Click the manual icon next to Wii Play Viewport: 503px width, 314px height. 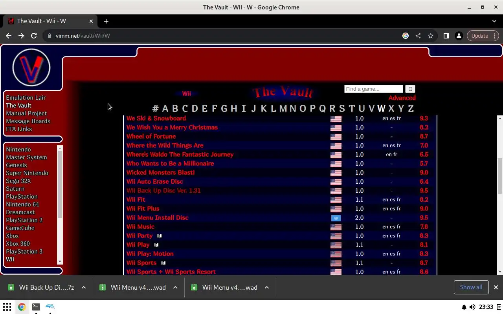point(156,245)
